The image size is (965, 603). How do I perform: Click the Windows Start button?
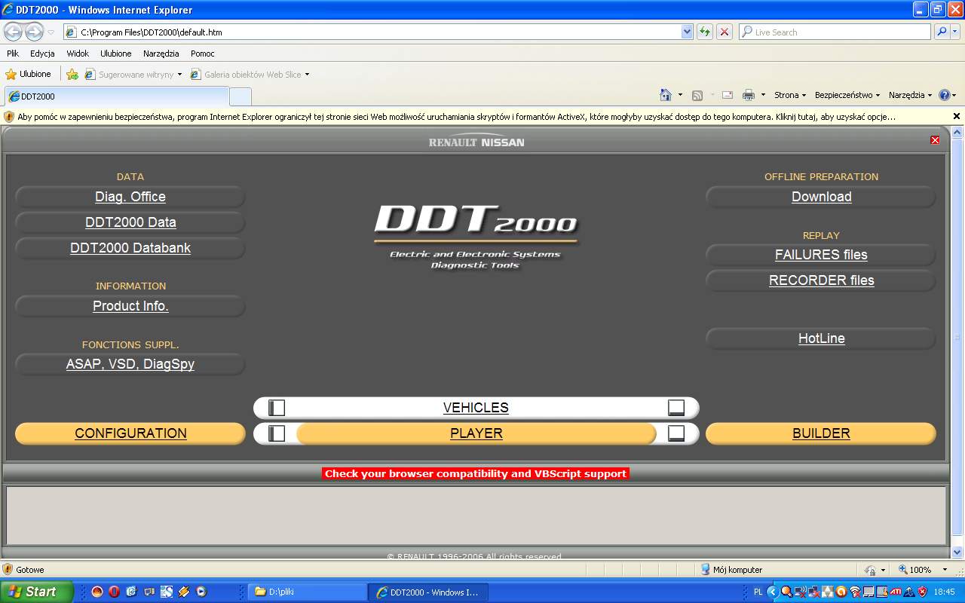35,592
